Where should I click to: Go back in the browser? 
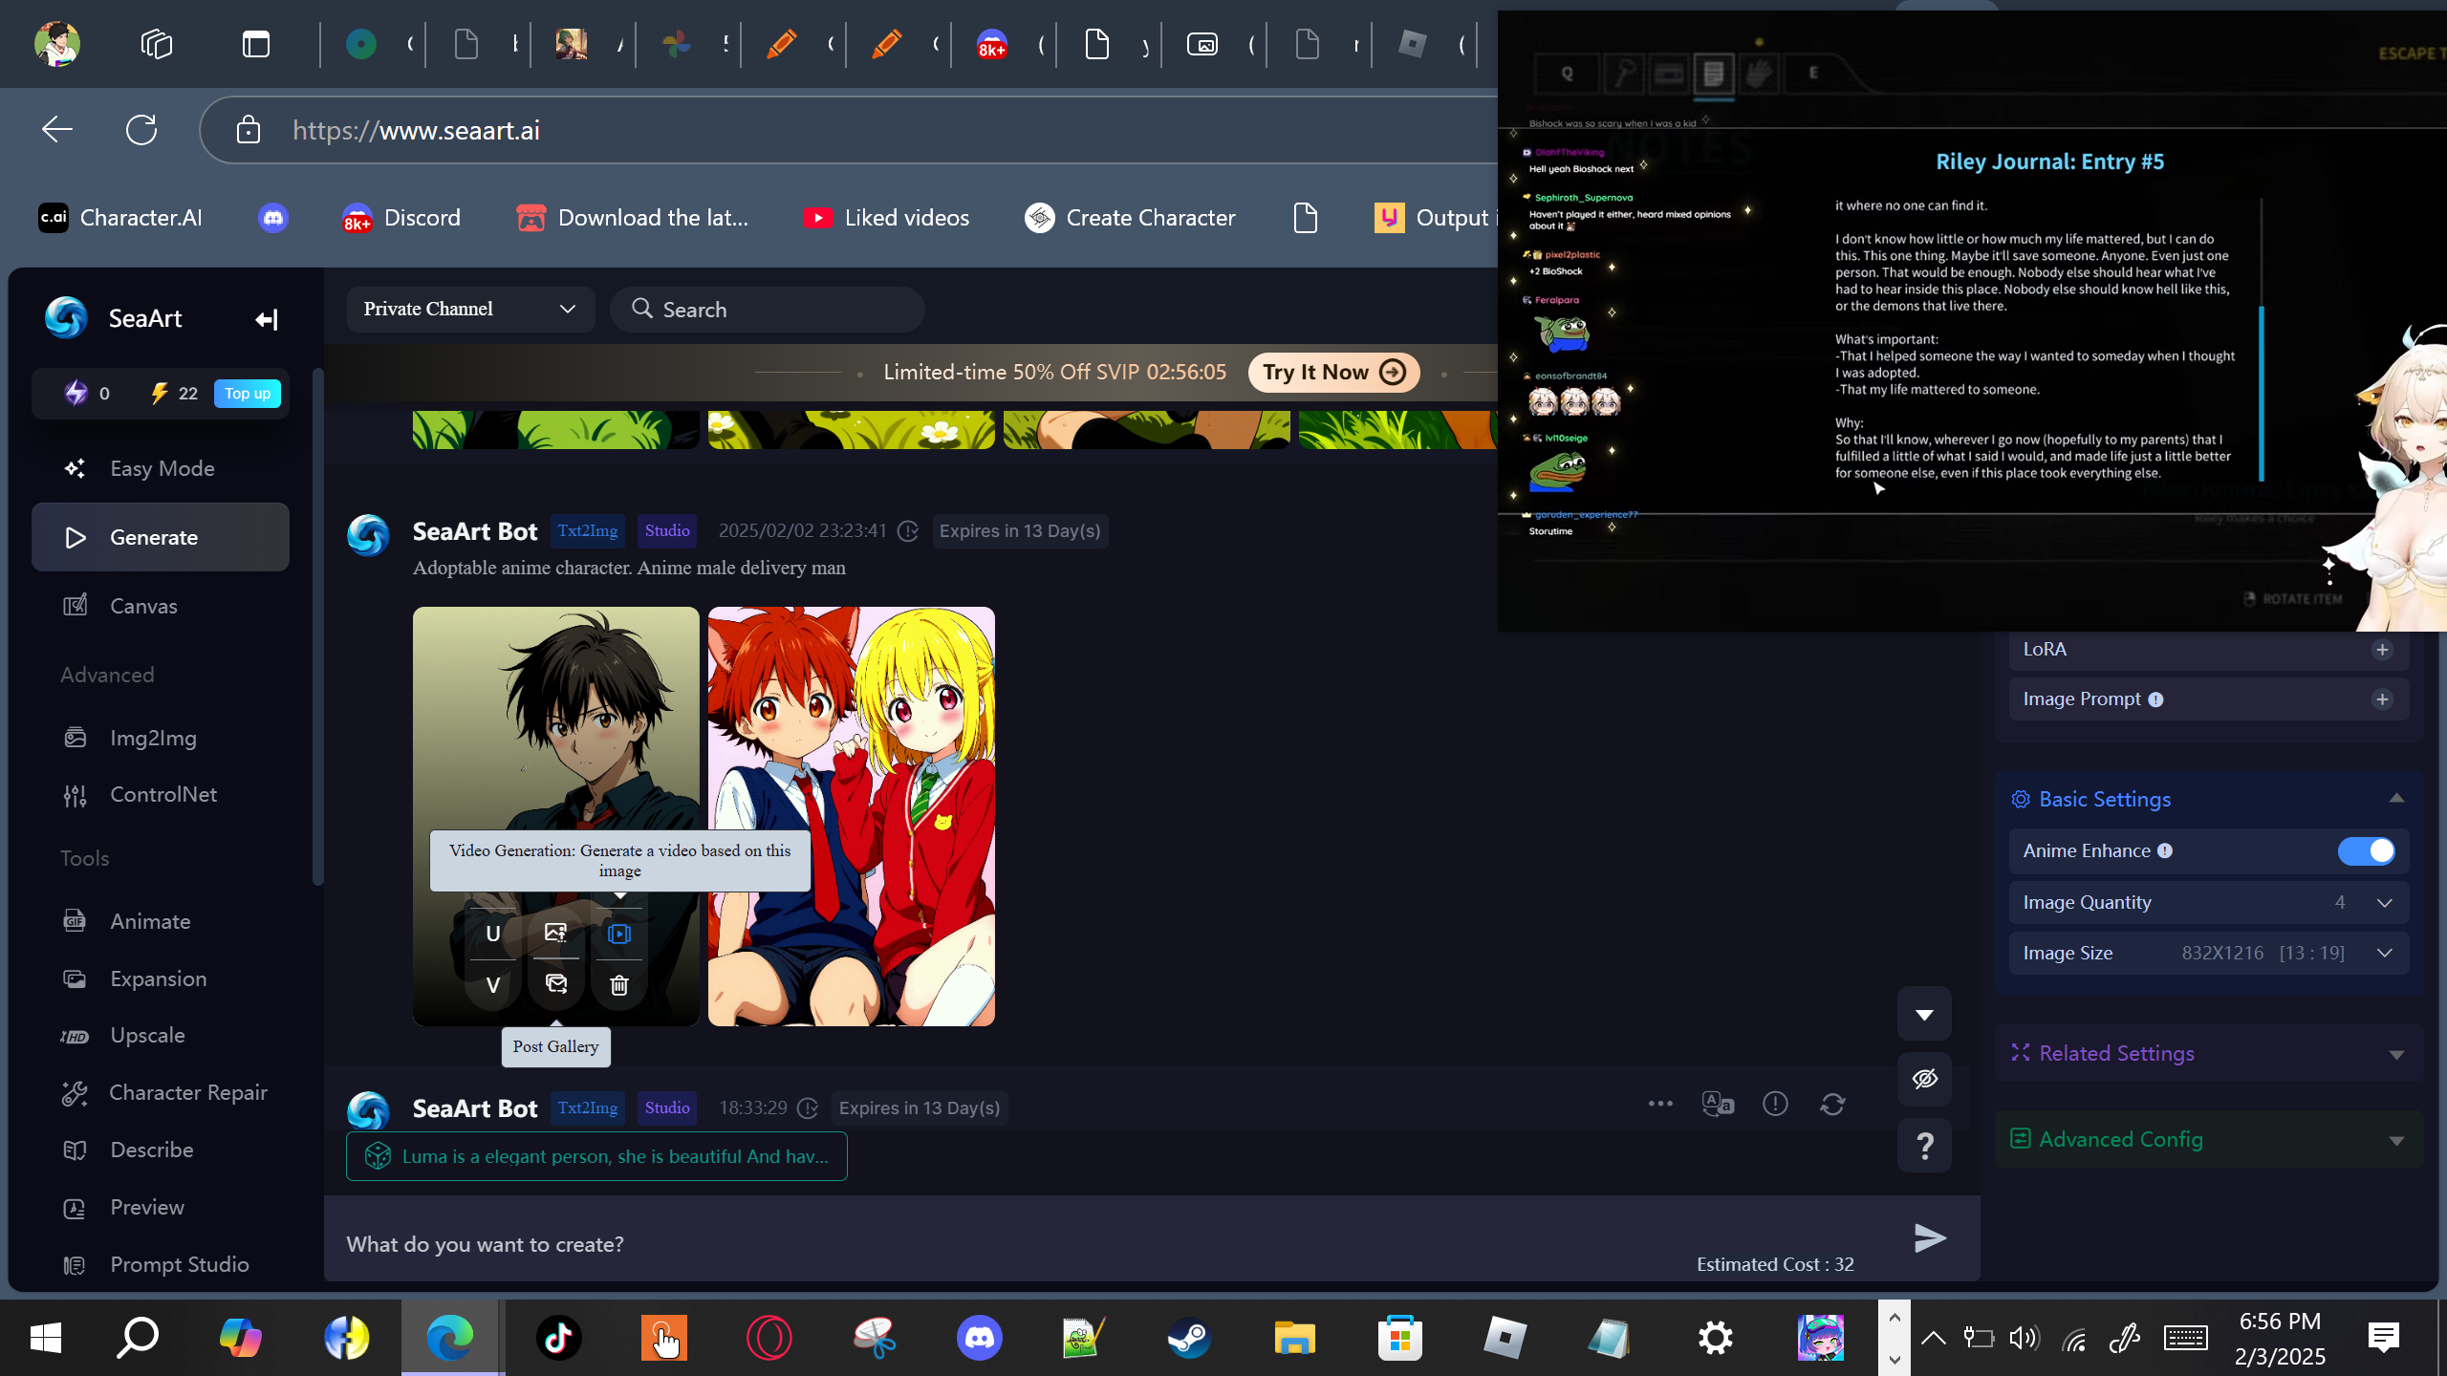[57, 129]
